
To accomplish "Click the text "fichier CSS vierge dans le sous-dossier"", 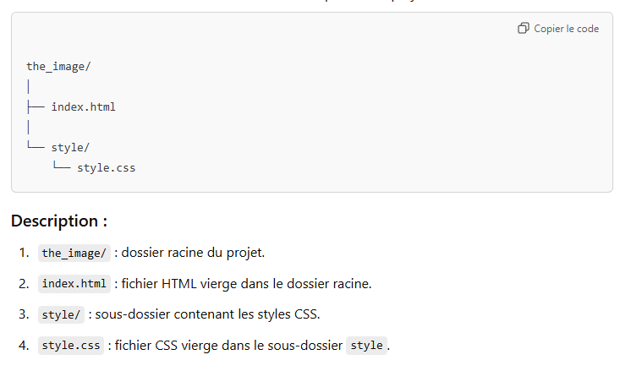I will pos(228,346).
